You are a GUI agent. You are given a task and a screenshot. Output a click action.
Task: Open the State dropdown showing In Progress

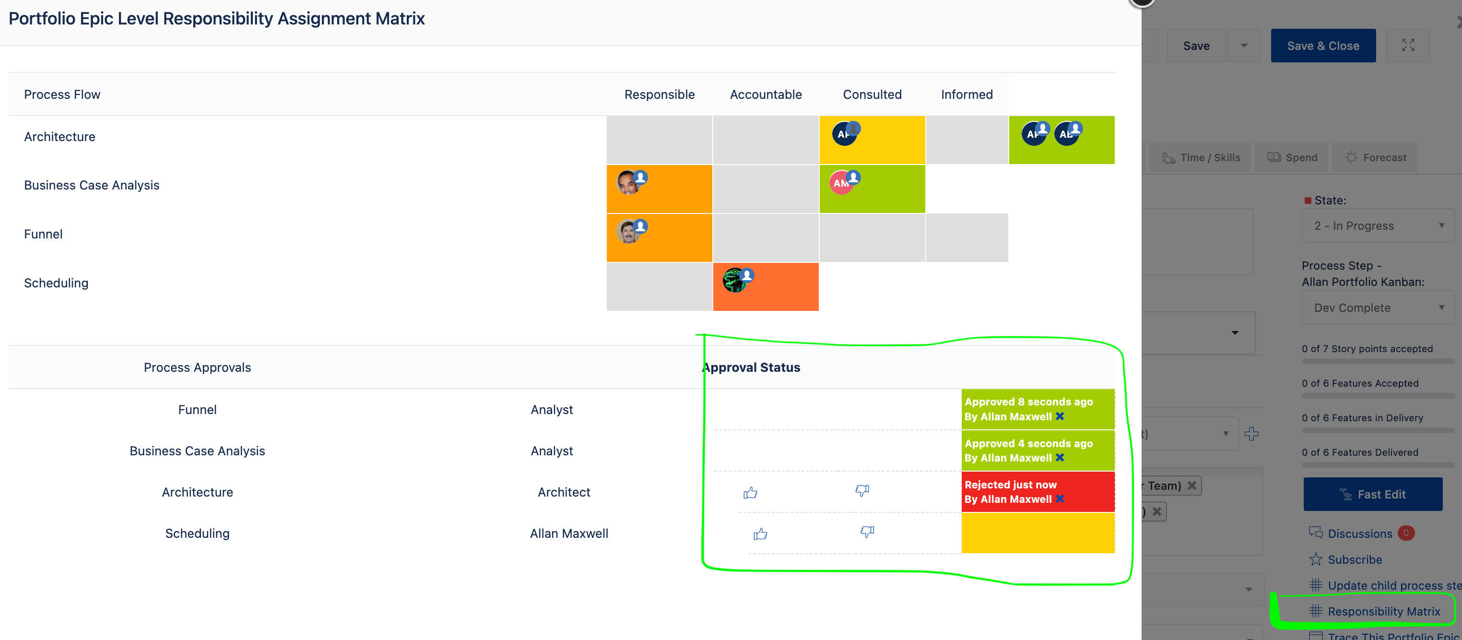[x=1378, y=225]
